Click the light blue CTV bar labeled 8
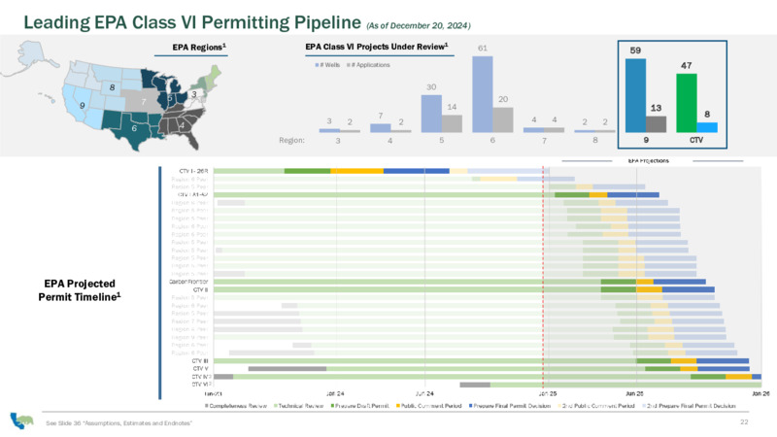777x437 pixels. (x=707, y=127)
